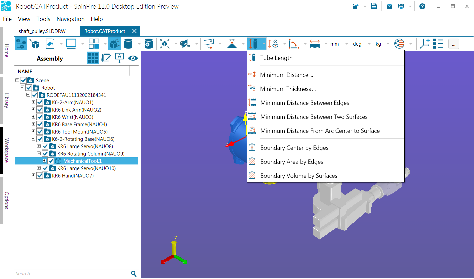Image resolution: width=474 pixels, height=279 pixels.
Task: Click the exploded view icon
Action: tap(164, 44)
